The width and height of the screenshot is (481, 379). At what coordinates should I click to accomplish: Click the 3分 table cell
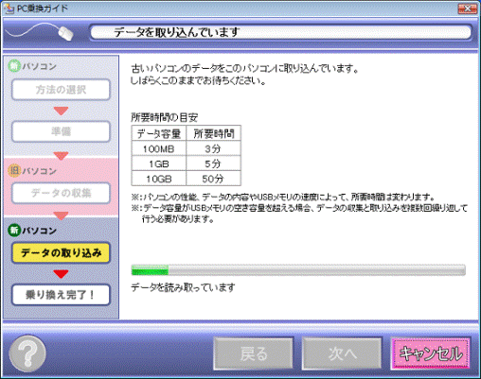click(x=214, y=148)
